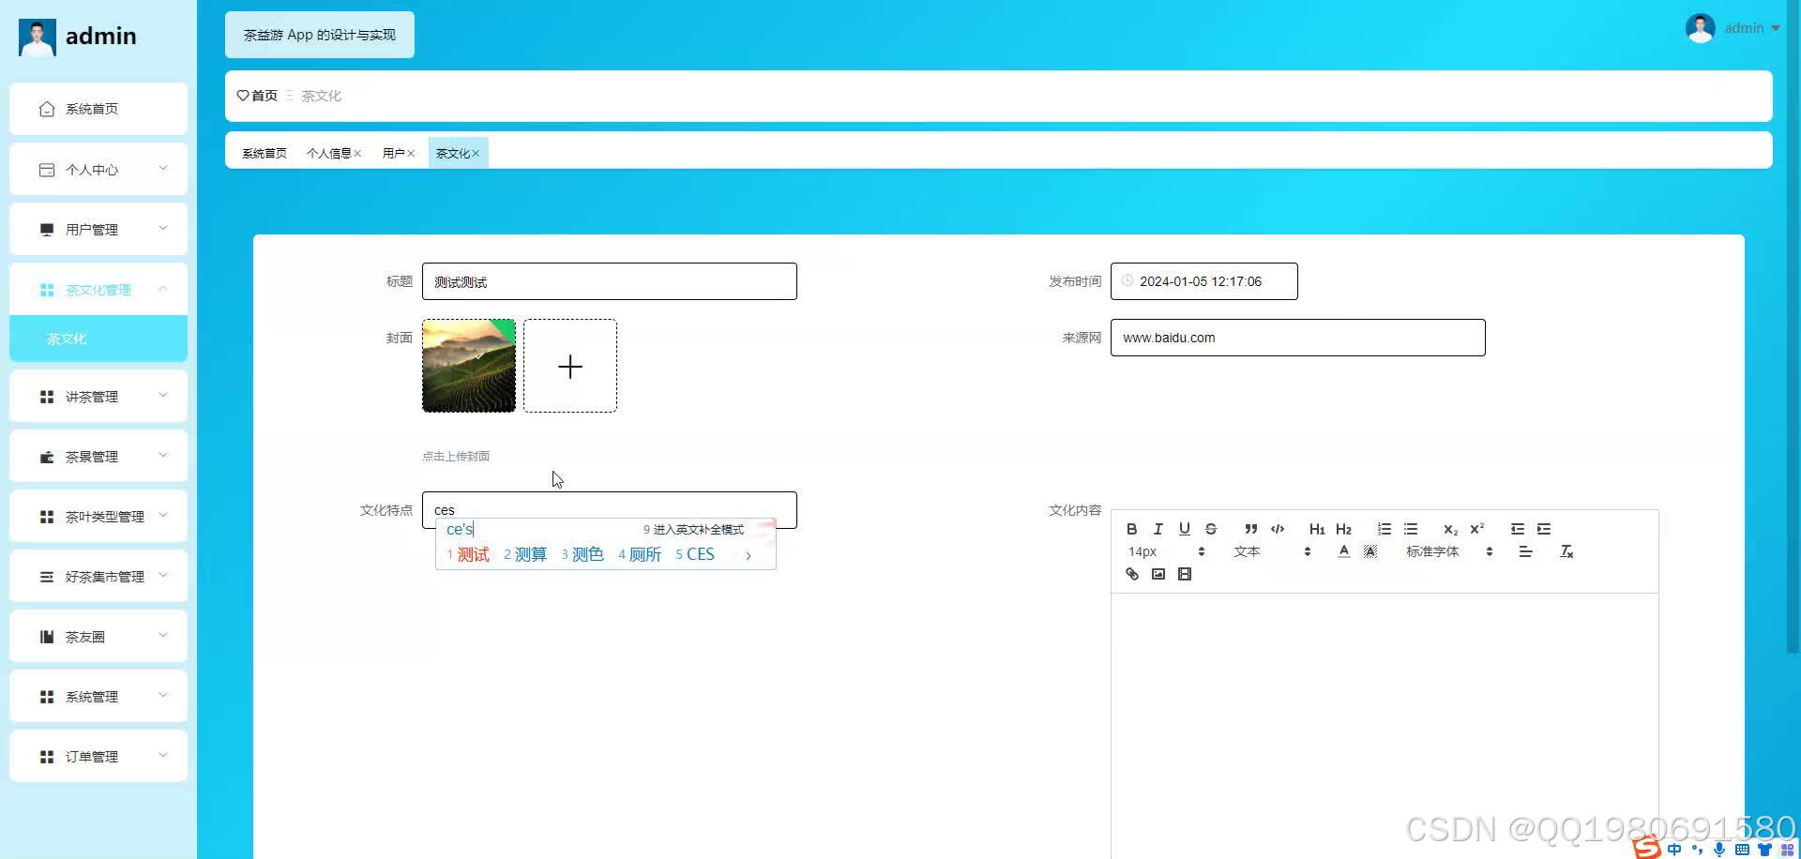The height and width of the screenshot is (859, 1801).
Task: Close the 用户 tab
Action: pos(411,154)
